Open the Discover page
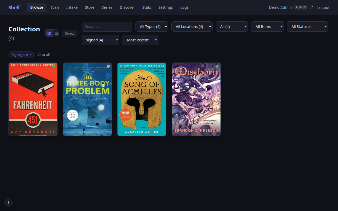 (x=127, y=7)
